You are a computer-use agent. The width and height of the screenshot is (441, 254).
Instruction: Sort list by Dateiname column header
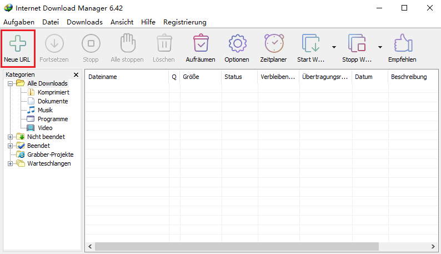click(x=127, y=77)
